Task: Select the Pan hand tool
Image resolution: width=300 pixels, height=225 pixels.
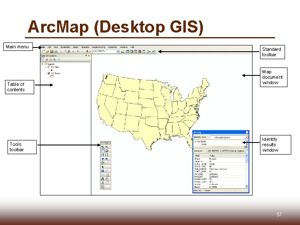Action: pos(102,150)
